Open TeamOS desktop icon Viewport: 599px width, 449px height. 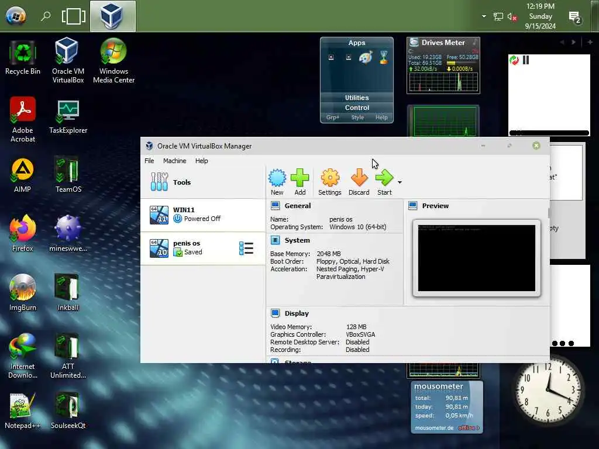tap(68, 174)
